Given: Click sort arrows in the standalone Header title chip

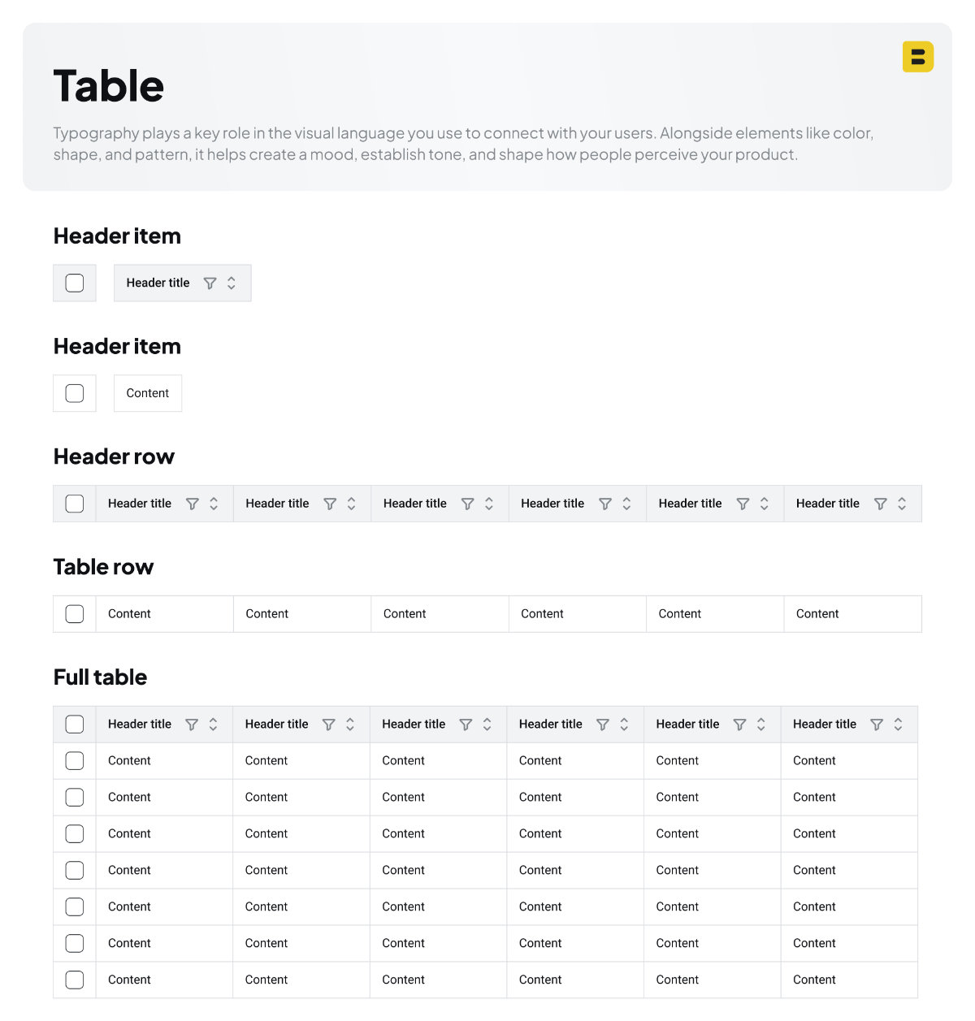Looking at the screenshot, I should point(232,283).
